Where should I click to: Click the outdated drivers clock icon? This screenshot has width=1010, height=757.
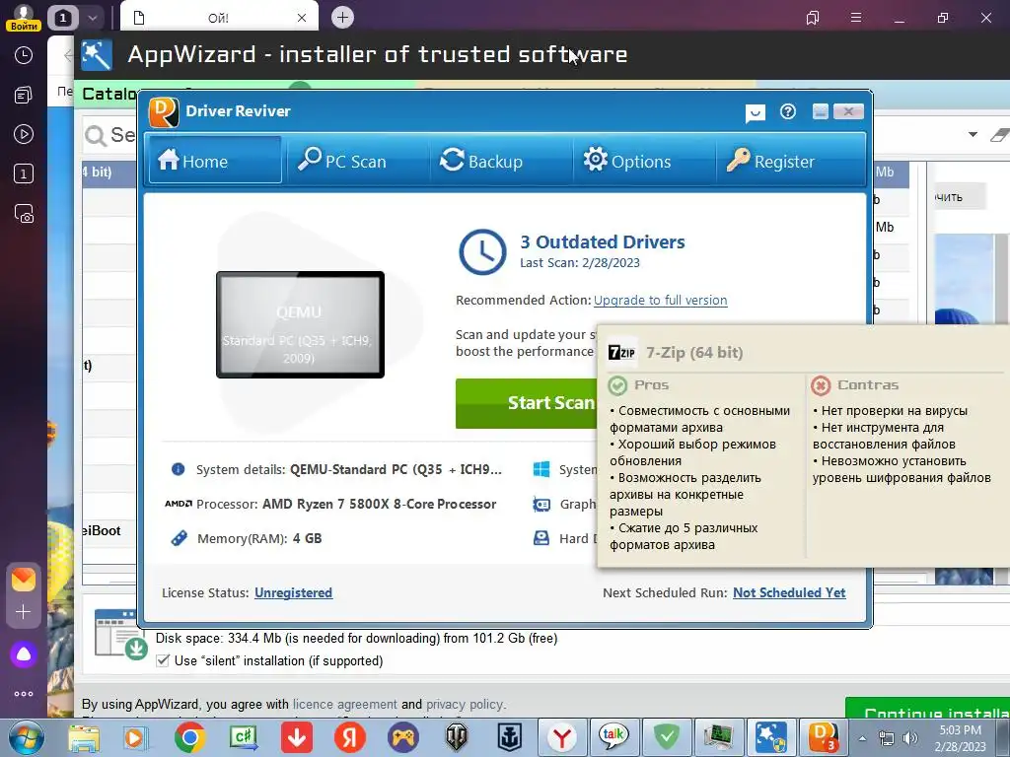482,251
